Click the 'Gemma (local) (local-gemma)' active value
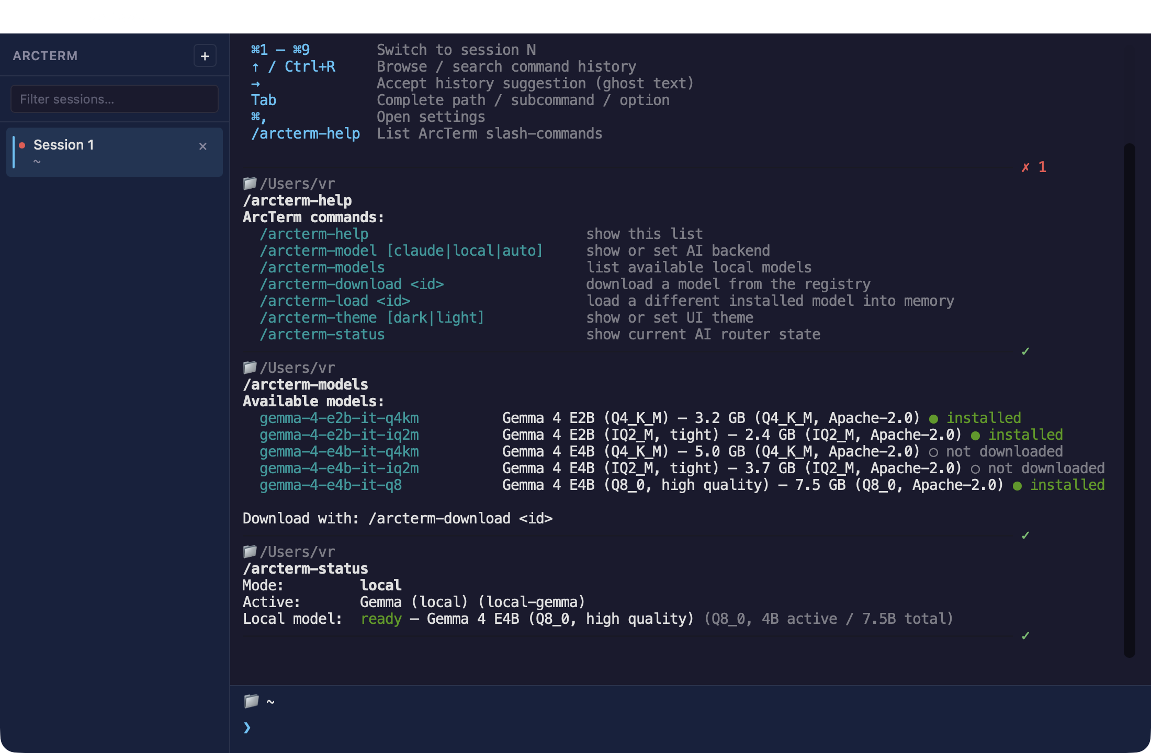Viewport: 1151px width, 753px height. (472, 602)
